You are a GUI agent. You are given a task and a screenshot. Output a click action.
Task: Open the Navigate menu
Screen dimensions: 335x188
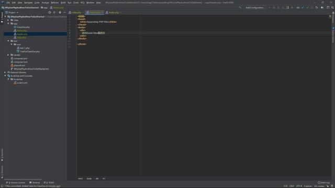(x=28, y=3)
